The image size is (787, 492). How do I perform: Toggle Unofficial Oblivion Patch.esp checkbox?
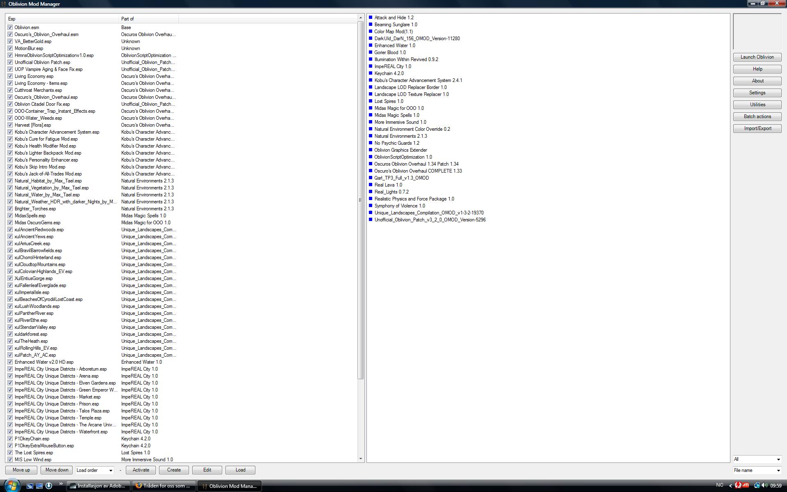tap(10, 62)
